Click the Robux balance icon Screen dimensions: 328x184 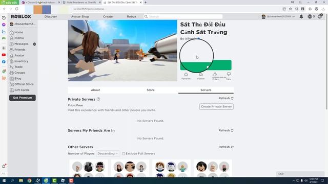310,16
